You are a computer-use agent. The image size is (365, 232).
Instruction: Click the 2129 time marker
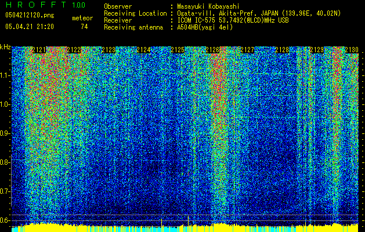(317, 50)
